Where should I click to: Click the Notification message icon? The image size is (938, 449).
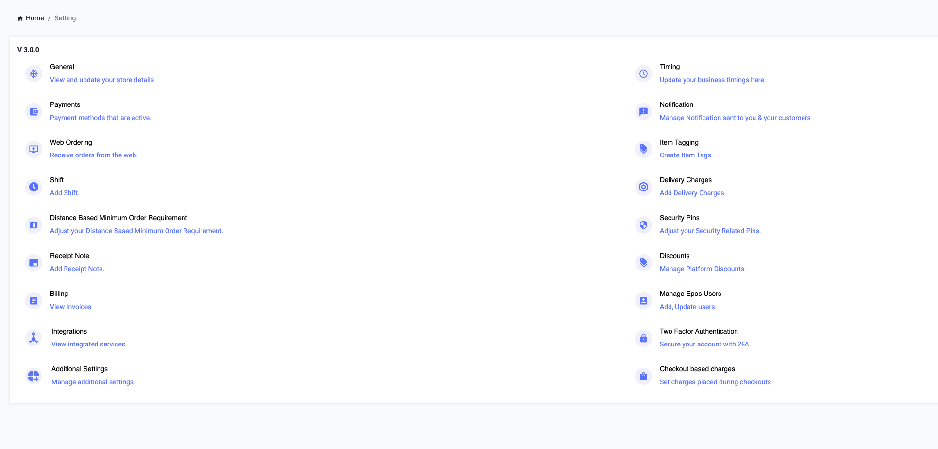click(643, 112)
